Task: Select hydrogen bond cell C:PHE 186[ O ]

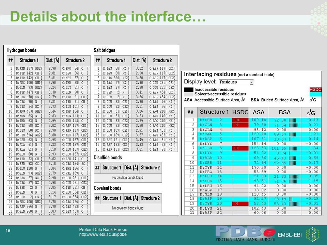Action: [x=75, y=168]
